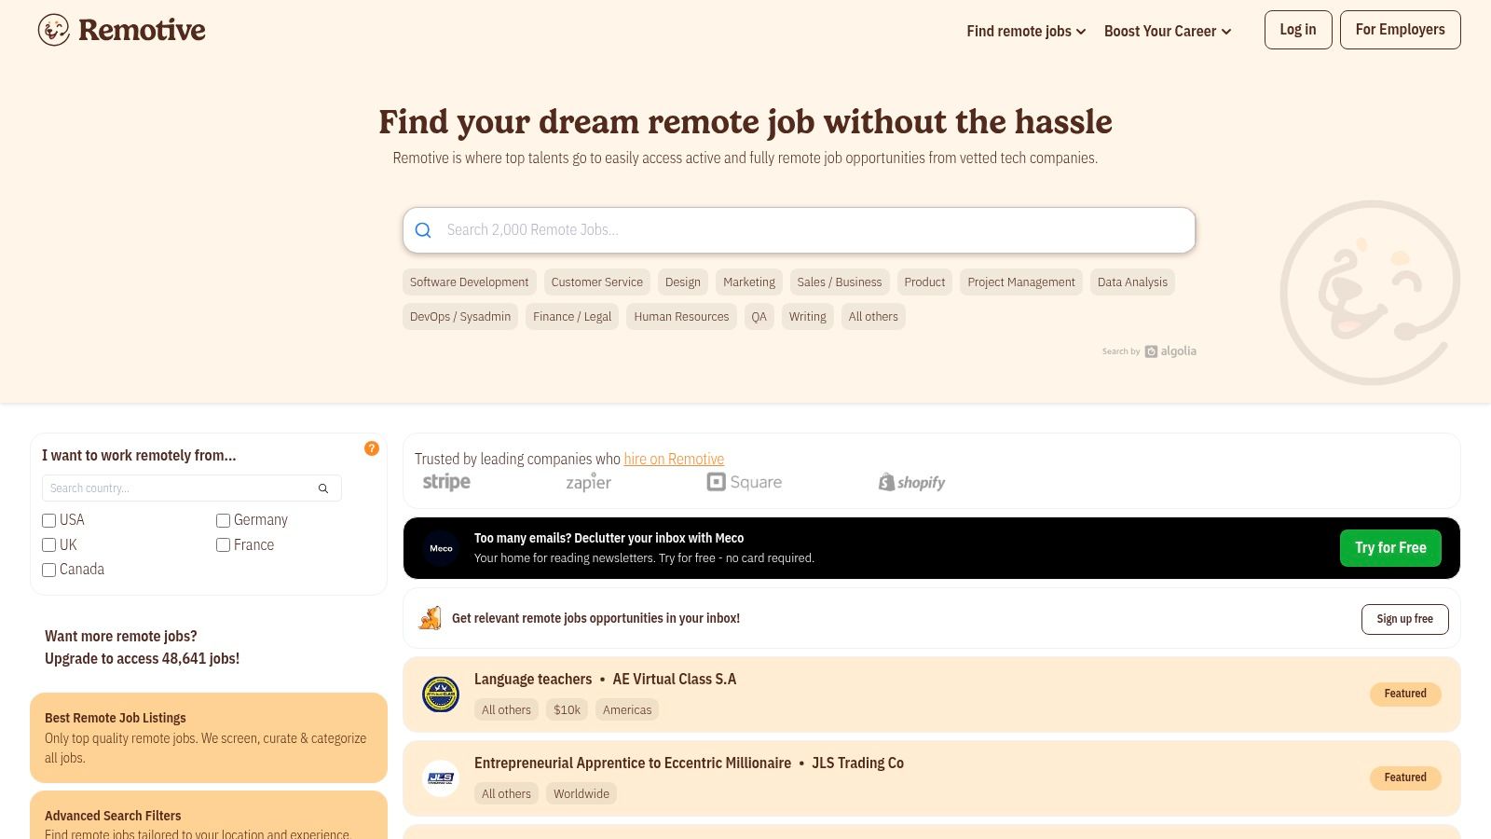1491x839 pixels.
Task: Click Featured badge on Language teachers listing
Action: point(1405,694)
